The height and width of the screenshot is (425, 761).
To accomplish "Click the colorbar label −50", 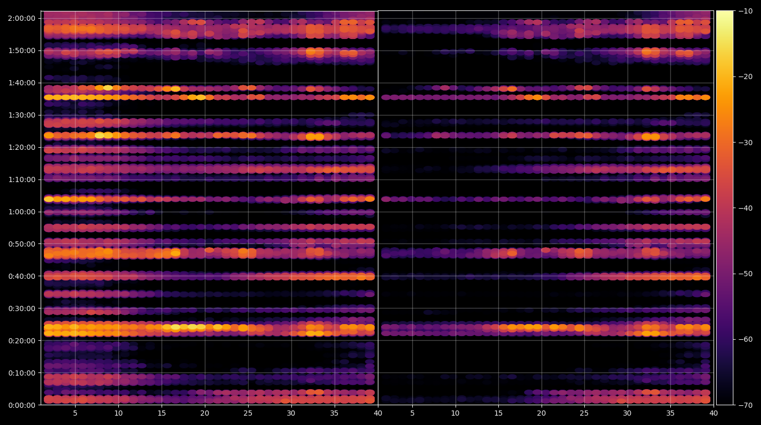I will (746, 274).
